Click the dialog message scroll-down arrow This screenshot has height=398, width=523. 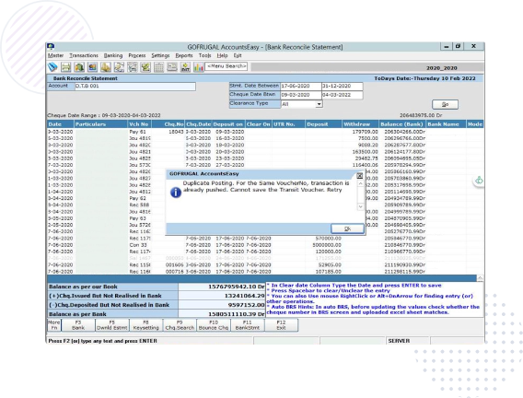tap(360, 207)
